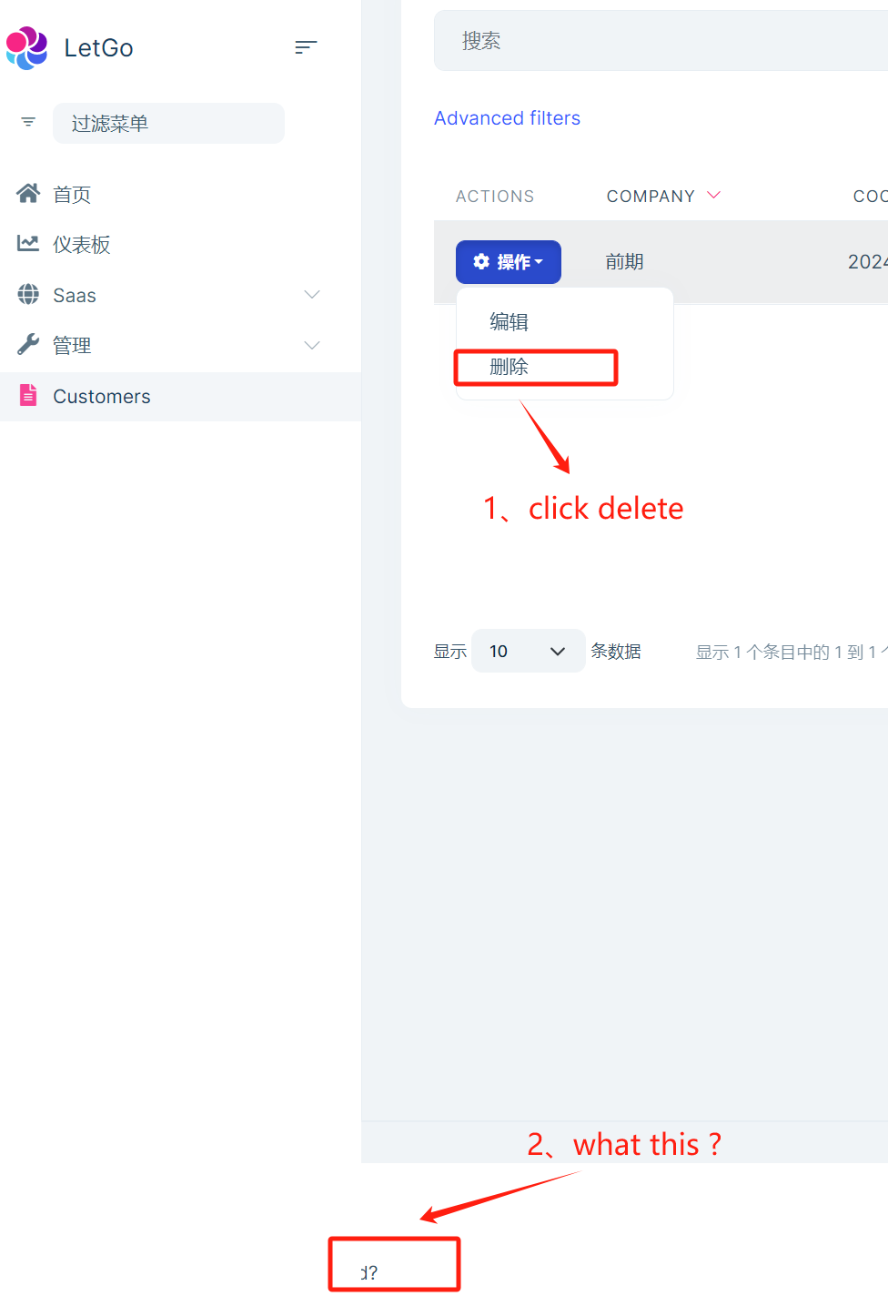Click the home icon for 首页
Image resolution: width=888 pixels, height=1316 pixels.
coord(28,193)
